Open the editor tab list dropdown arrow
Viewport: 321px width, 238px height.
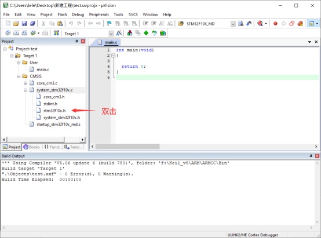pyautogui.click(x=309, y=42)
